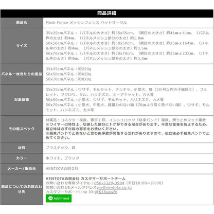Viewport: 214px width, 214px height.
Task: Click the プラスチック、鉄 material text
Action: [x=61, y=148]
